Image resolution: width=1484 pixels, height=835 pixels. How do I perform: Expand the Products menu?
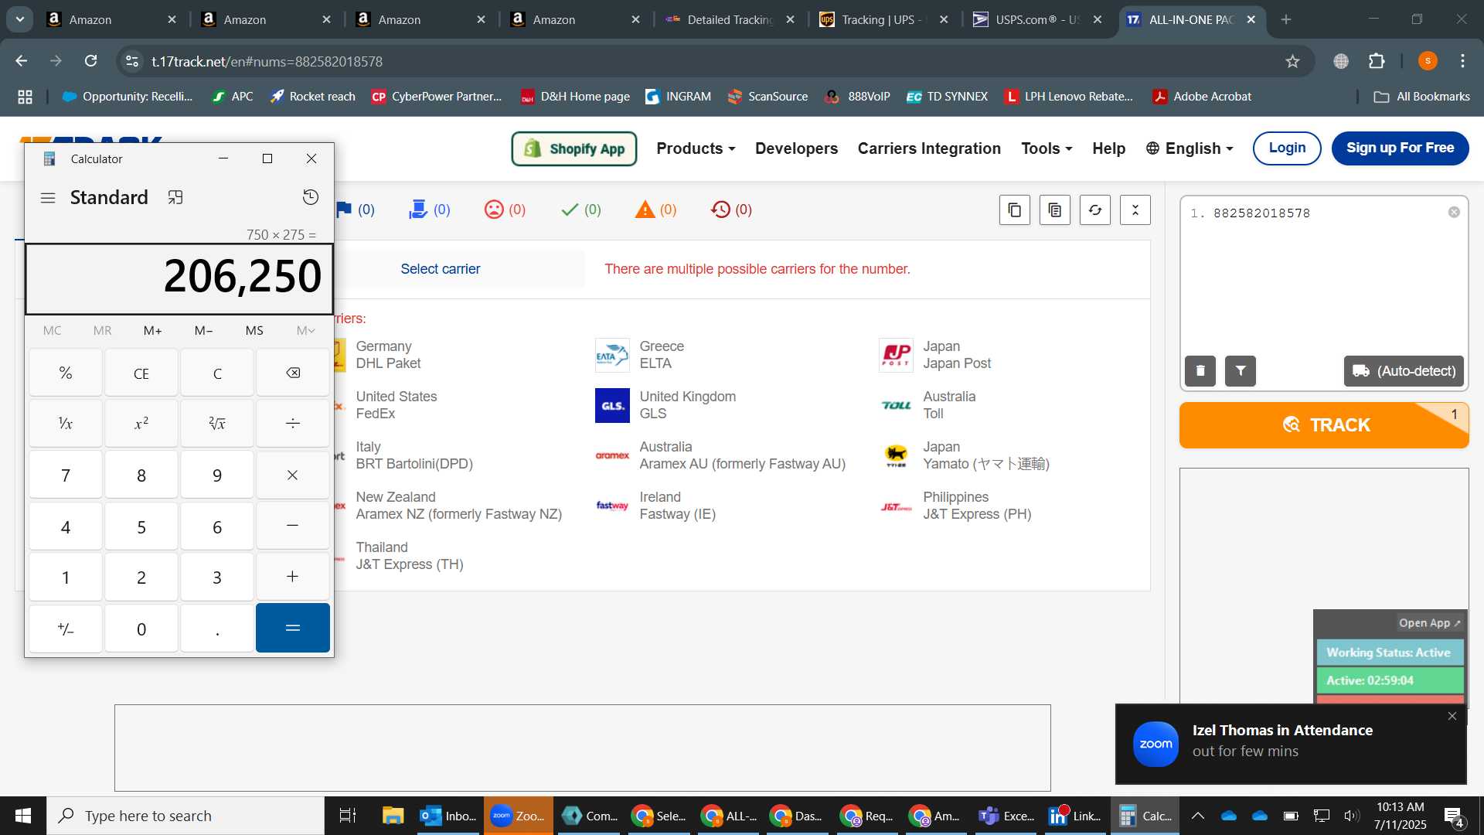click(696, 148)
